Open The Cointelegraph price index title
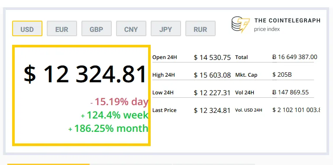This screenshot has width=333, height=165. pos(287,25)
